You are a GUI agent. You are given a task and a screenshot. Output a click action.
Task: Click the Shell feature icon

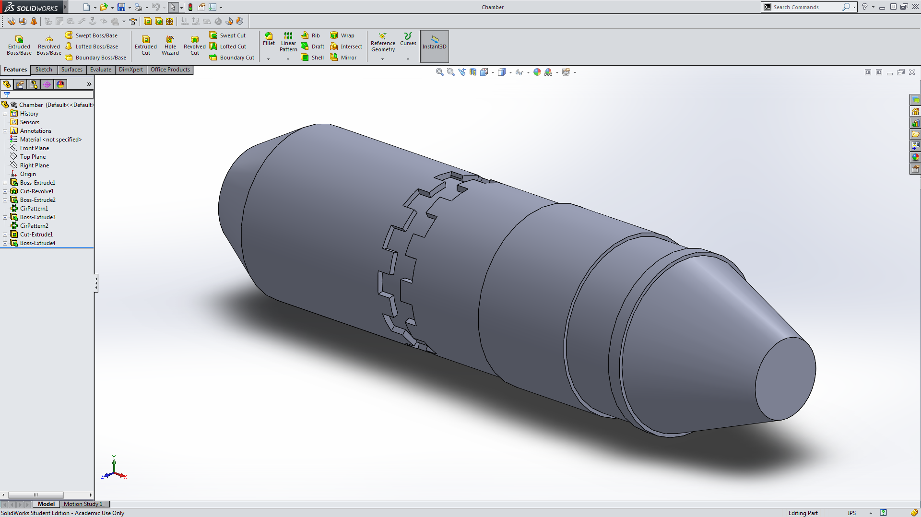click(305, 58)
